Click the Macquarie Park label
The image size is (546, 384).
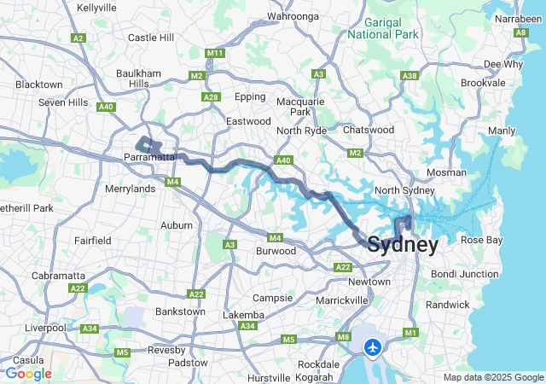click(300, 107)
